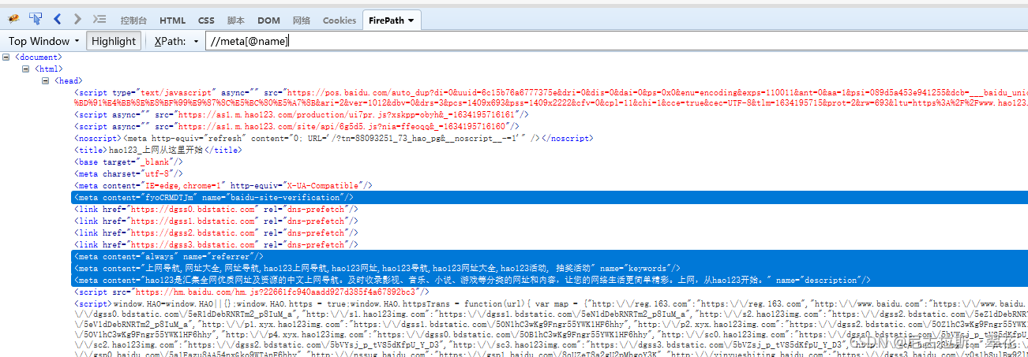Select the dgss2.bdstatic.com link line

[216, 232]
